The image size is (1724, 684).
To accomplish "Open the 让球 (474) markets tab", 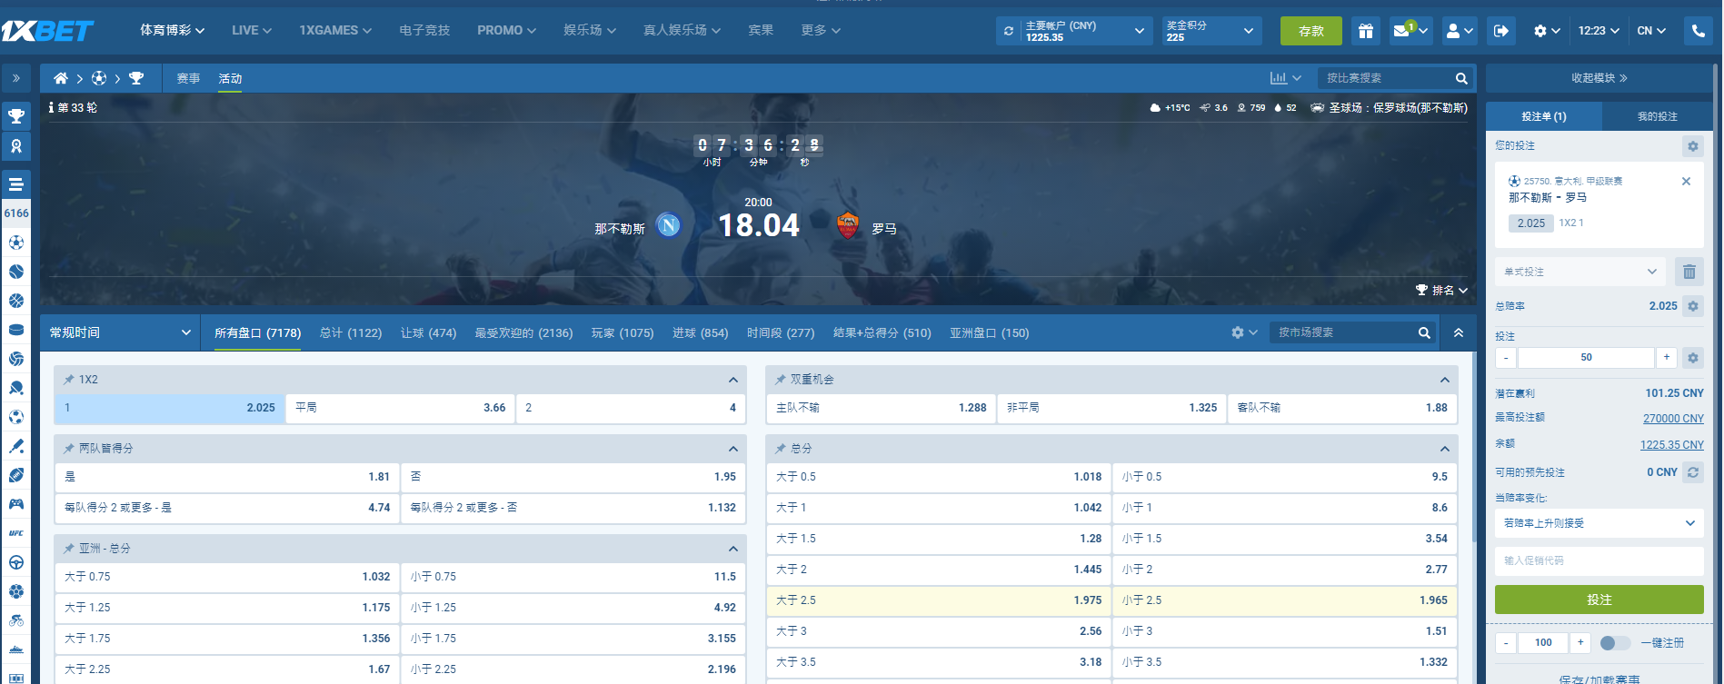I will (x=428, y=333).
